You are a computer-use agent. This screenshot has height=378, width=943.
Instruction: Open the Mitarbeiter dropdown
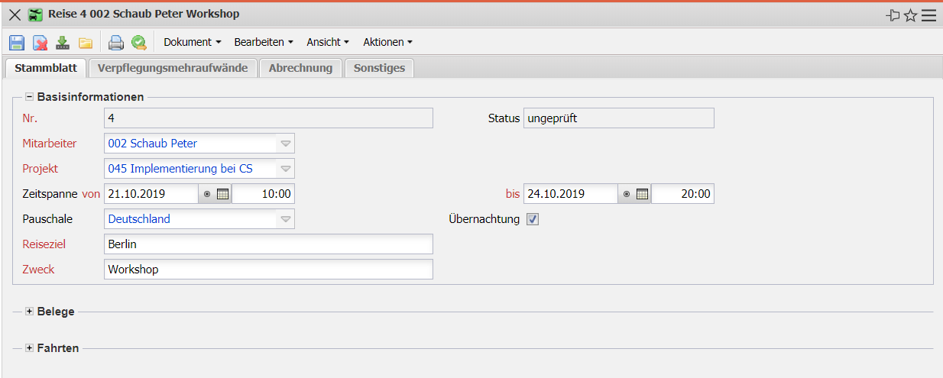click(285, 143)
